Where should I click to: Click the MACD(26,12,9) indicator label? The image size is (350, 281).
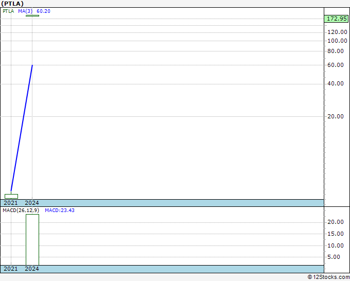(x=21, y=210)
